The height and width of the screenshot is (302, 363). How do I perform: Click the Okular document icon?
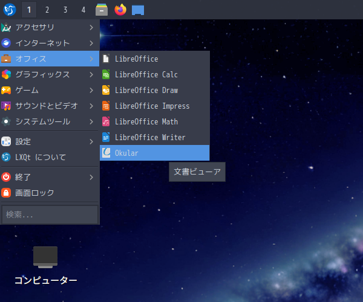tap(106, 153)
